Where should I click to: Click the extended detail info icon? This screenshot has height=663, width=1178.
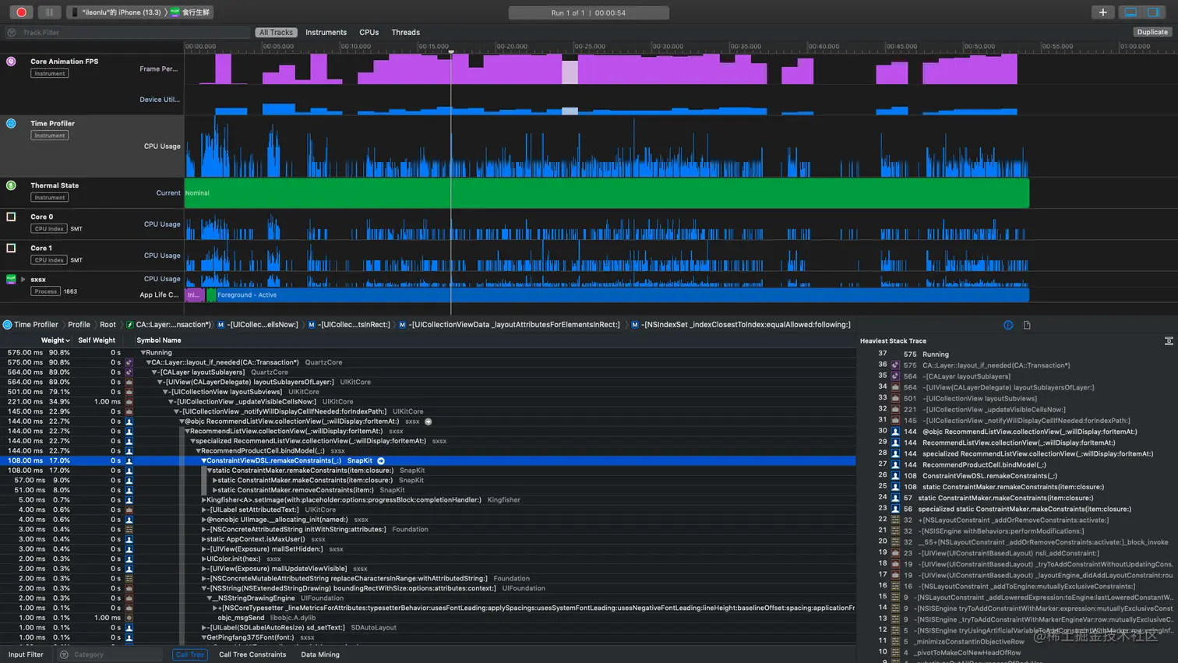[x=1008, y=325]
